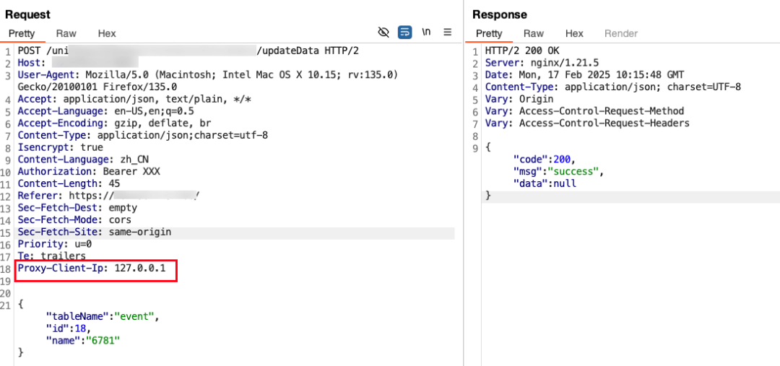The height and width of the screenshot is (366, 780).
Task: Click the Server nginx/1.21.5 header
Action: click(x=542, y=63)
